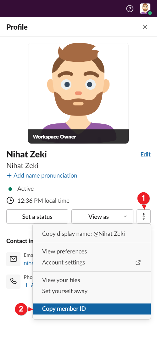Click the Set a status button

click(x=37, y=216)
